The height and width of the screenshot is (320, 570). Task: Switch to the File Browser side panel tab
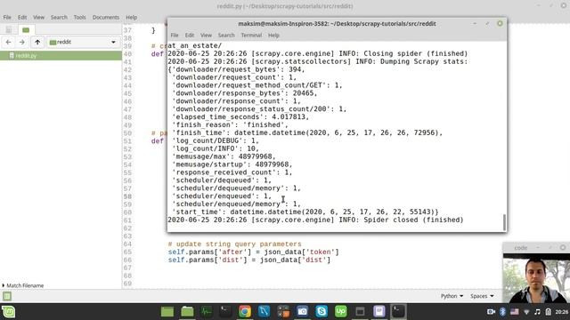[x=26, y=29]
